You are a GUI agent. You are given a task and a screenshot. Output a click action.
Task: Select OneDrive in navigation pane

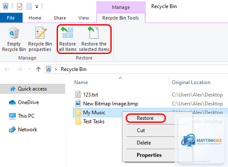pos(29,102)
